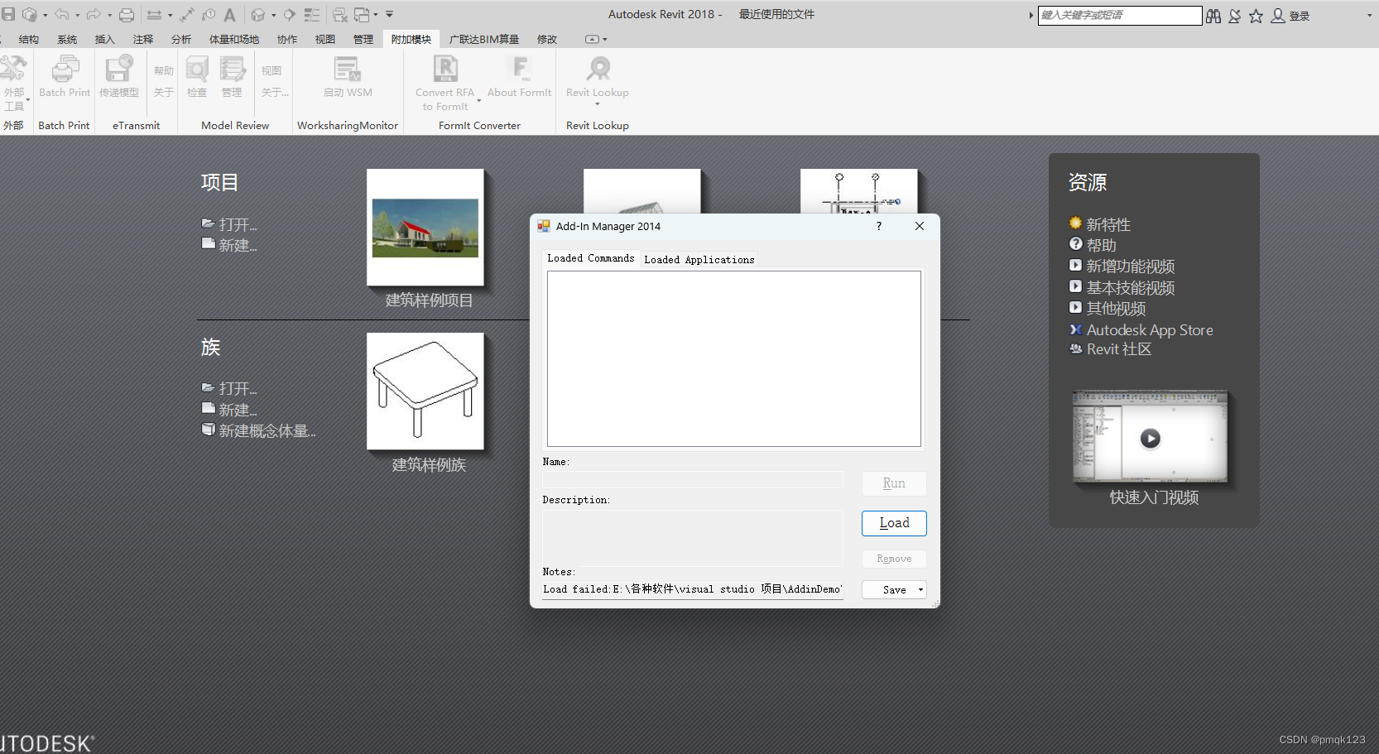Click the Undo arrow icon
The width and height of the screenshot is (1379, 754).
pos(62,14)
